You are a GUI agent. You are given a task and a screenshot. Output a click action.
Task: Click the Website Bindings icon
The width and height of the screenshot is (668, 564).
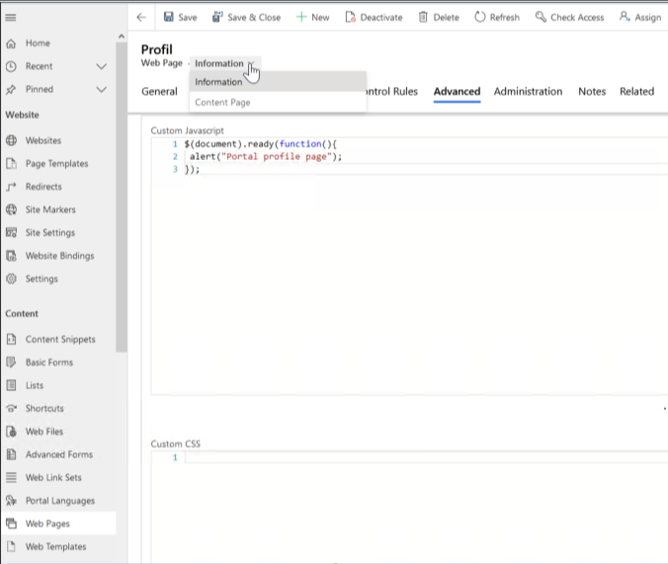point(11,256)
